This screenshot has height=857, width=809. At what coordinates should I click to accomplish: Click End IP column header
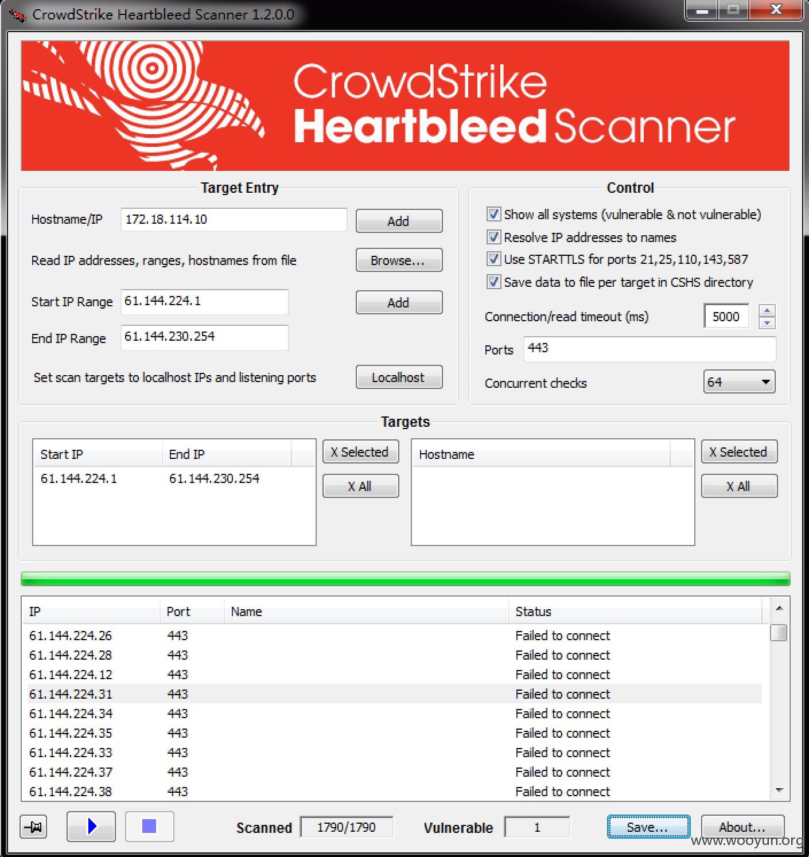tap(227, 454)
